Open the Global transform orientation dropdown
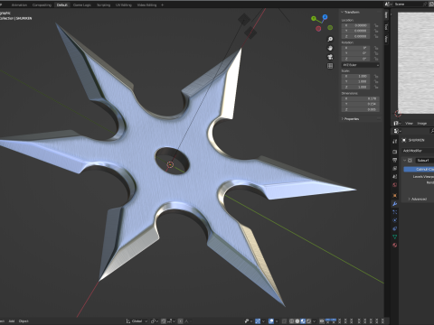The width and height of the screenshot is (434, 325). click(x=137, y=321)
